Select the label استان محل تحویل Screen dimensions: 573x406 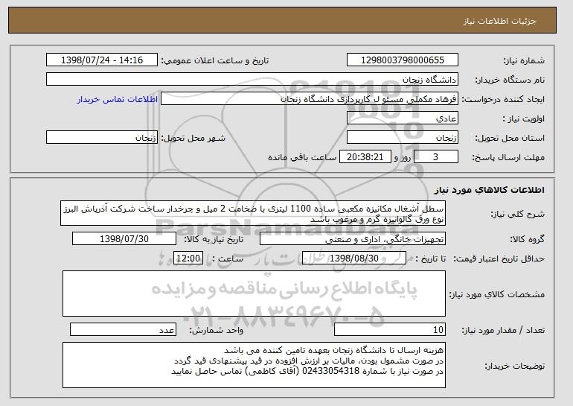[510, 138]
